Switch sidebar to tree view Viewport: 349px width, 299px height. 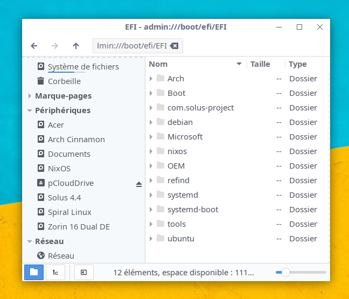pyautogui.click(x=55, y=273)
